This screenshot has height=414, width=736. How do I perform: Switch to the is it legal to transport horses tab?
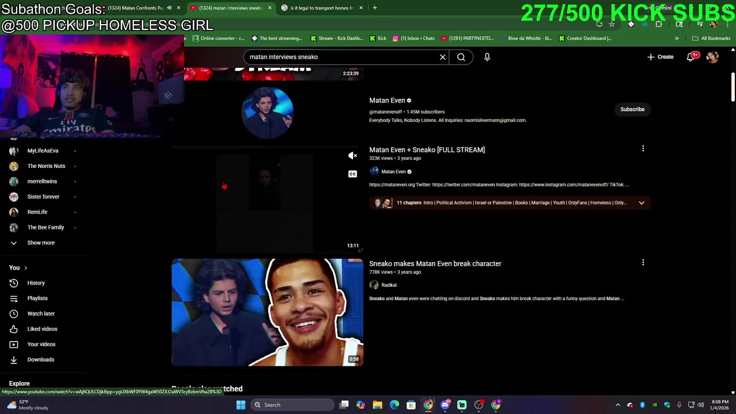tap(321, 8)
